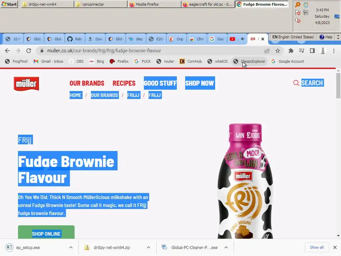Mute the YouTube tab via its speaker icon
Screen dimensions: 341x256
pyautogui.click(x=243, y=39)
